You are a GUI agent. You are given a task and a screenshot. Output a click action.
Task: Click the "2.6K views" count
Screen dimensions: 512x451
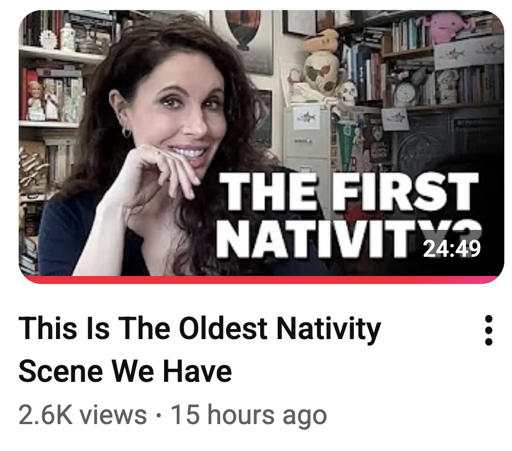[x=83, y=415]
